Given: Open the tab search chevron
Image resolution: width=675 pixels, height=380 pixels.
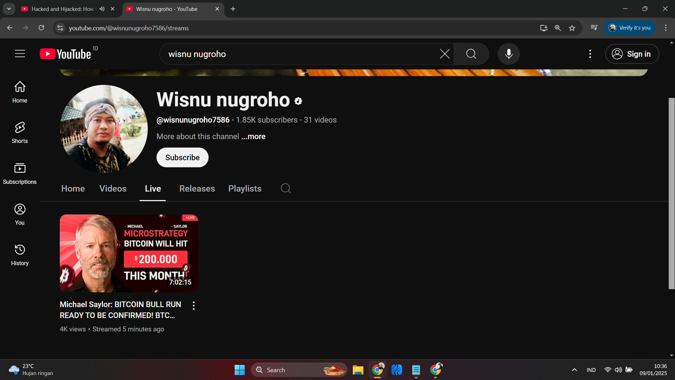Looking at the screenshot, I should pos(9,9).
